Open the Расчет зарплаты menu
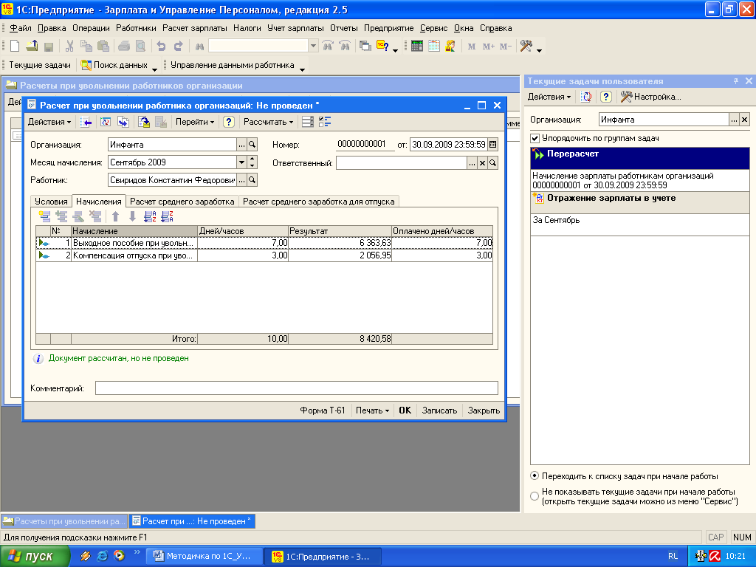 click(195, 28)
